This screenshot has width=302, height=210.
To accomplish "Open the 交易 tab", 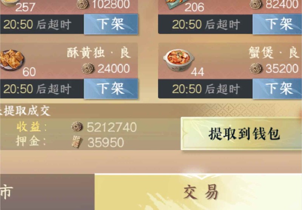I will click(198, 192).
